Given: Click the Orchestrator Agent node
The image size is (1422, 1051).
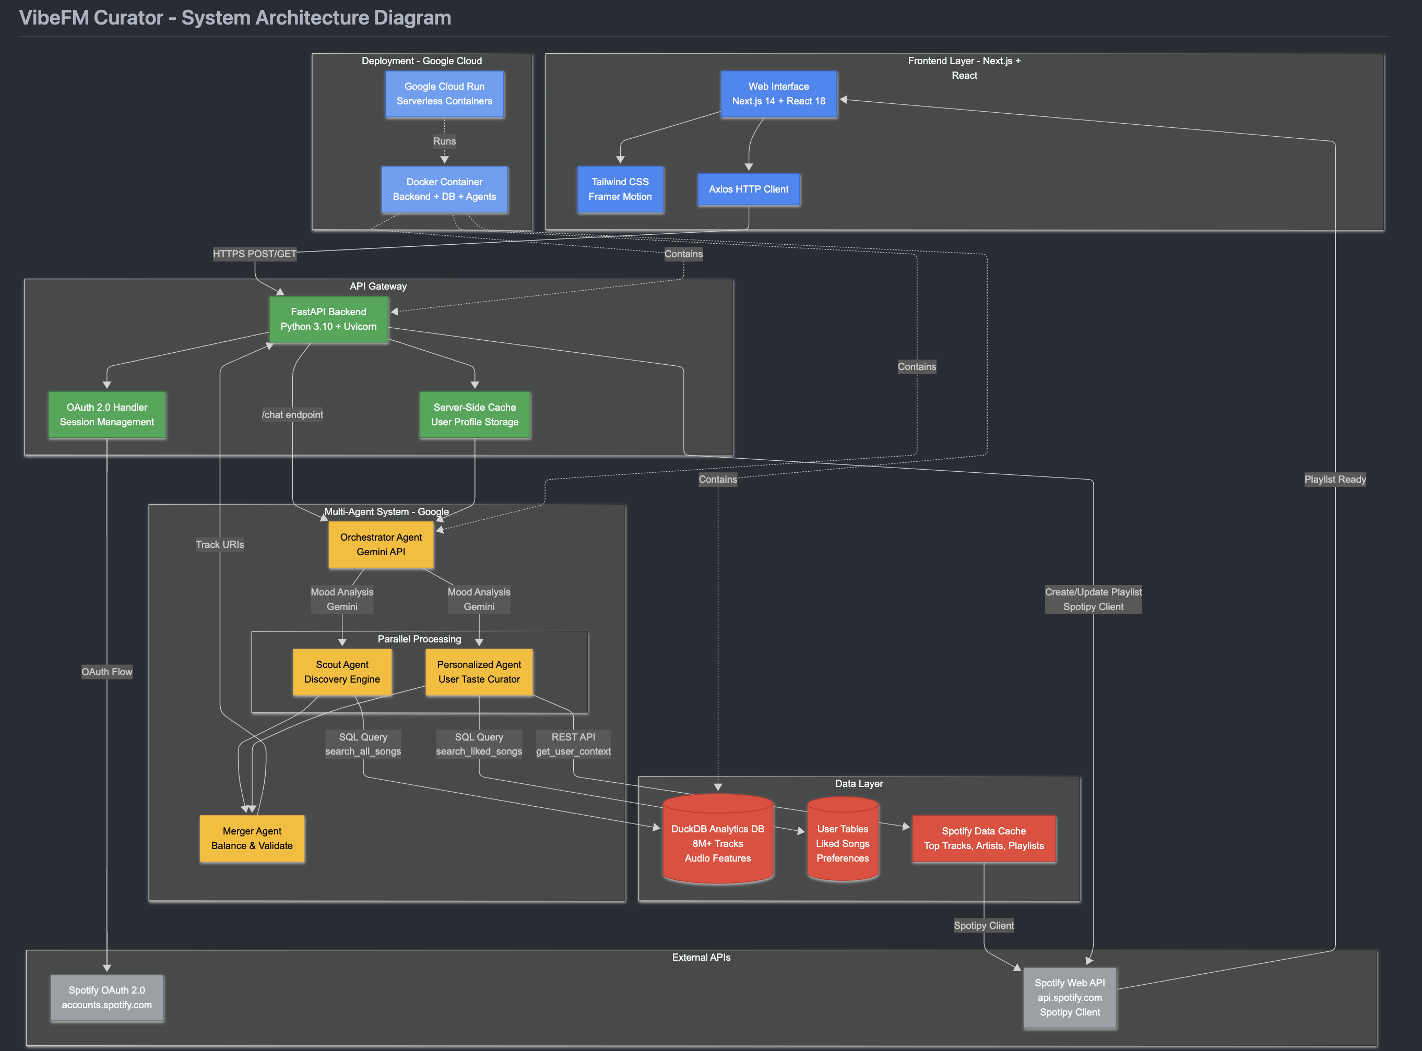Looking at the screenshot, I should pyautogui.click(x=381, y=545).
